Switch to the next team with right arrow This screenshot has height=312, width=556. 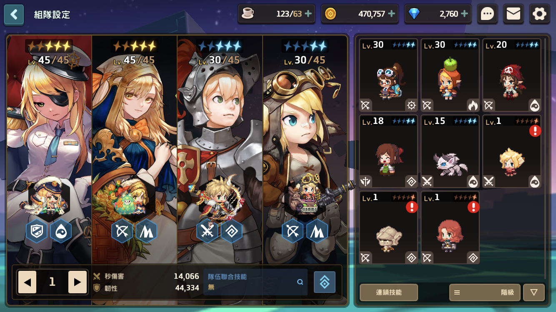pos(78,282)
